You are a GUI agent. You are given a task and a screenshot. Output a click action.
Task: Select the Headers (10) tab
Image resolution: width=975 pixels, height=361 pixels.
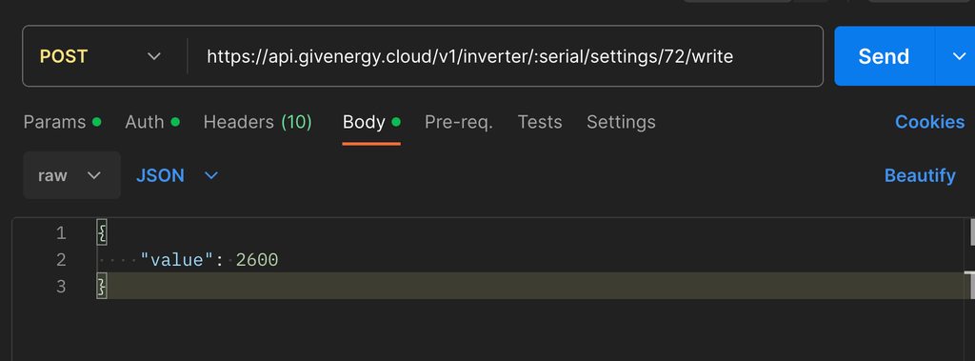pyautogui.click(x=257, y=122)
